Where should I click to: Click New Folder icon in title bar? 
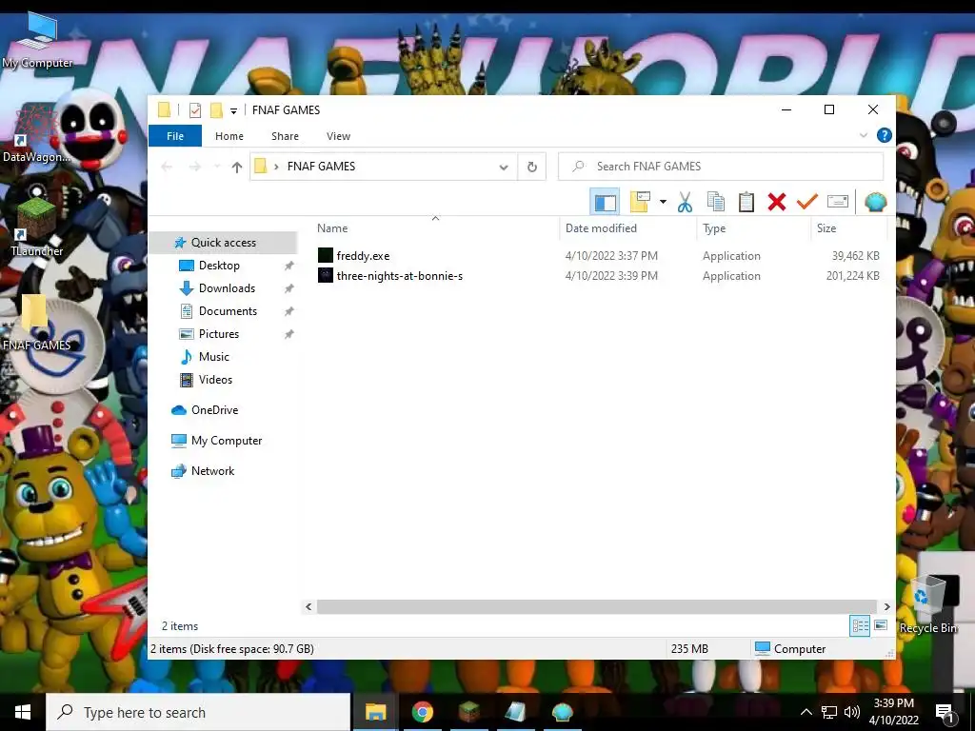(x=216, y=110)
